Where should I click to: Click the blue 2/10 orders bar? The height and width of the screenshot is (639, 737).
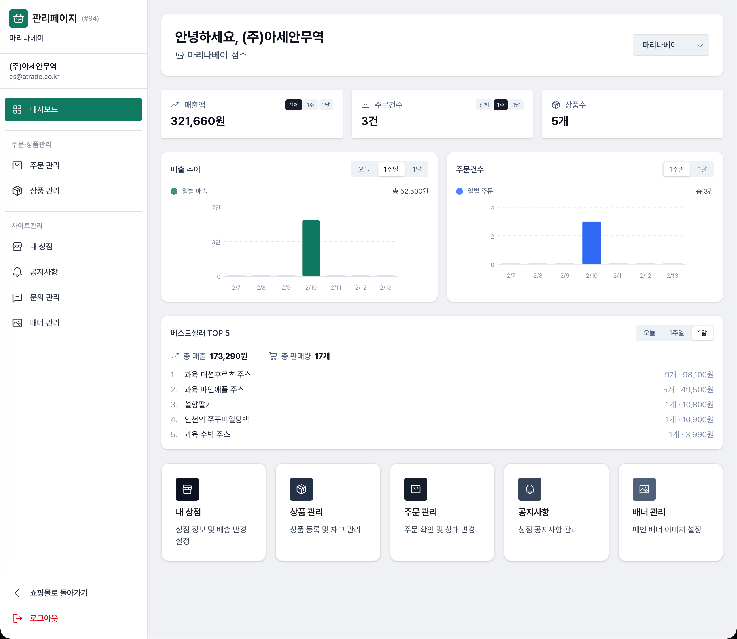tap(592, 243)
